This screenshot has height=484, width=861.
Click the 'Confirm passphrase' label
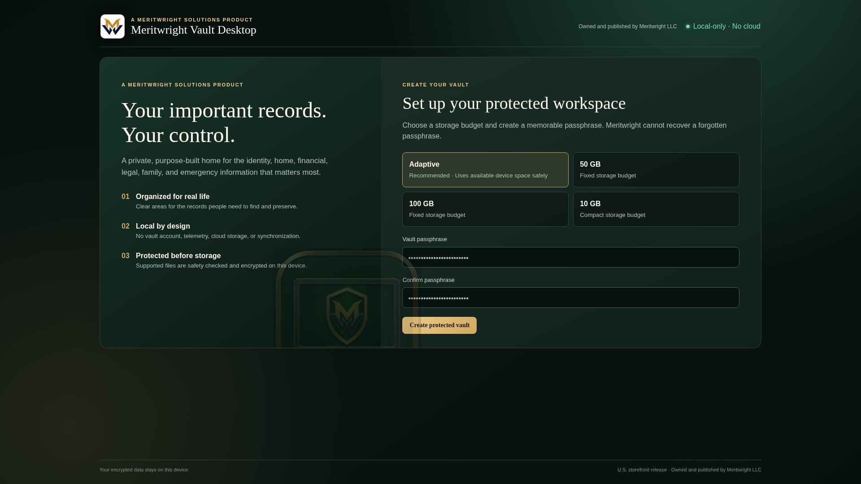click(x=428, y=280)
